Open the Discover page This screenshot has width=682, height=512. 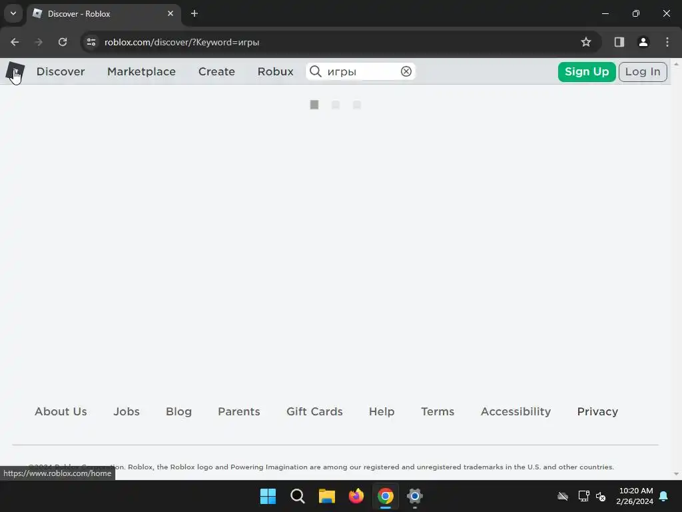tap(61, 71)
